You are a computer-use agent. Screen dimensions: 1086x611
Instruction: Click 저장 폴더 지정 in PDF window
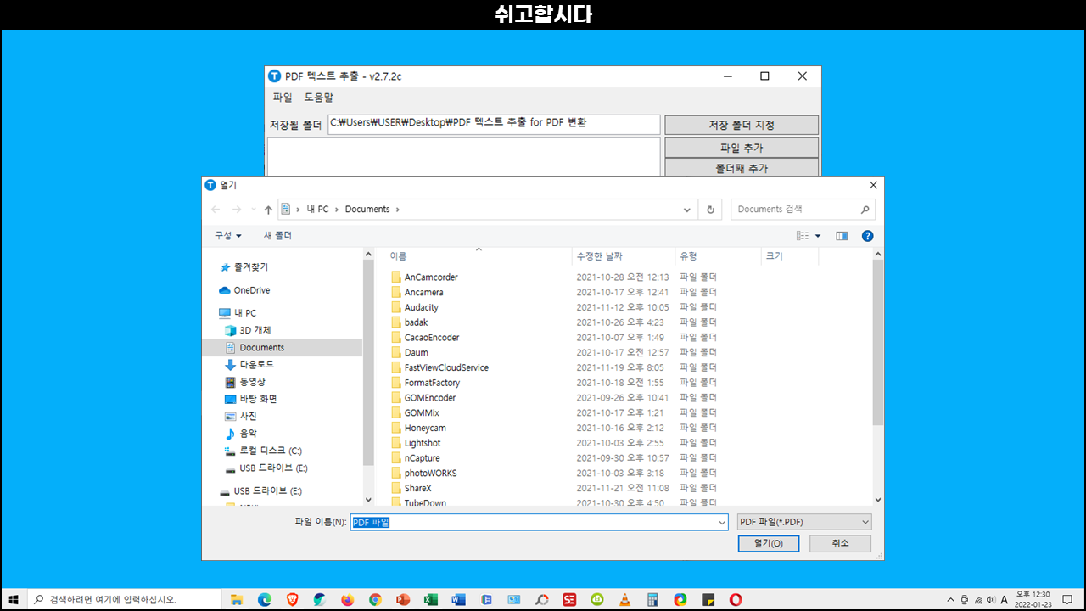point(742,125)
